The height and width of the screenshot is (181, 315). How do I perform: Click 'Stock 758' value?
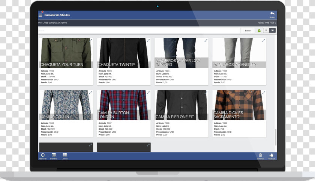point(219,129)
